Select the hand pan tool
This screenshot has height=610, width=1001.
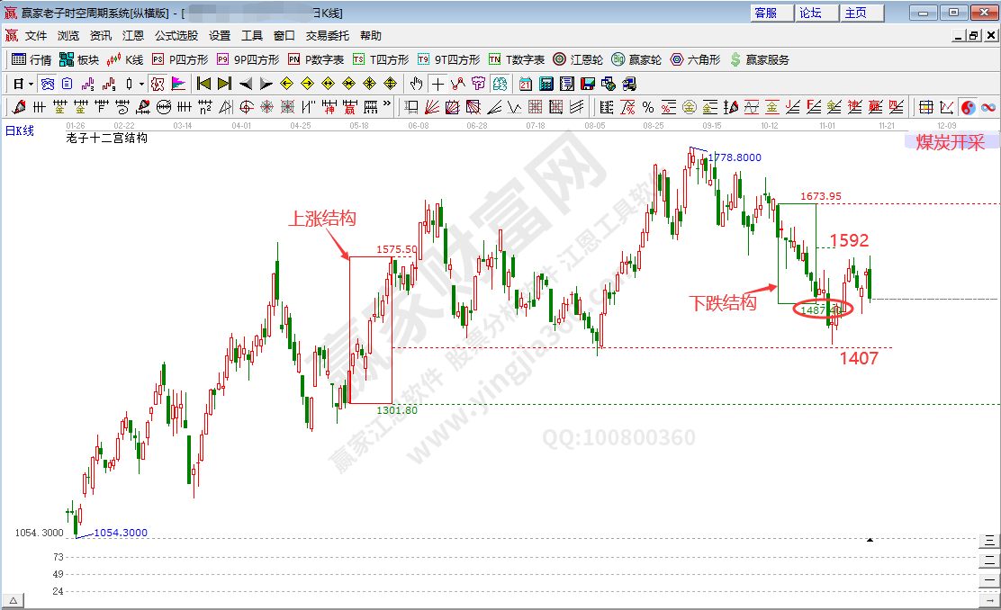[416, 84]
